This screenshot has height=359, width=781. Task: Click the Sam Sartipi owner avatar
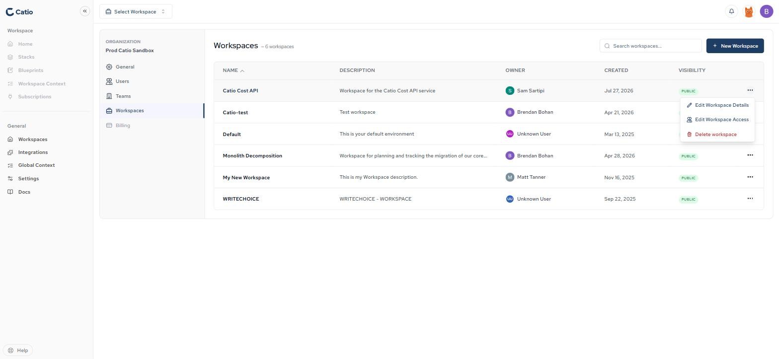click(510, 91)
